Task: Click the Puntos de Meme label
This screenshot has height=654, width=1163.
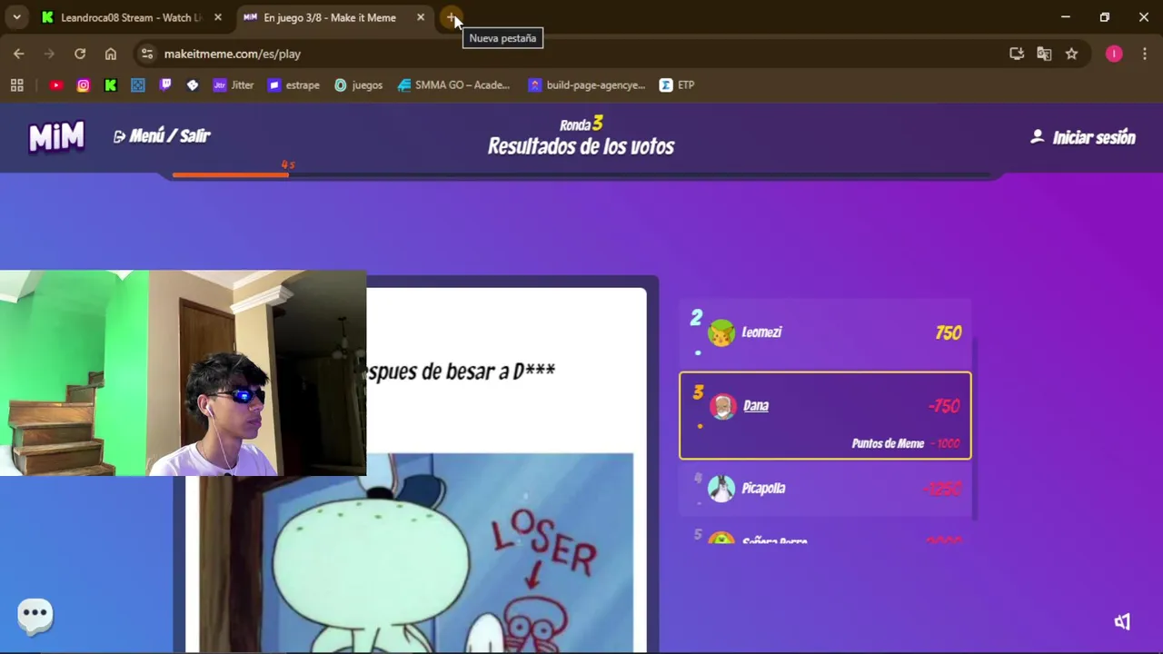Action: 888,443
